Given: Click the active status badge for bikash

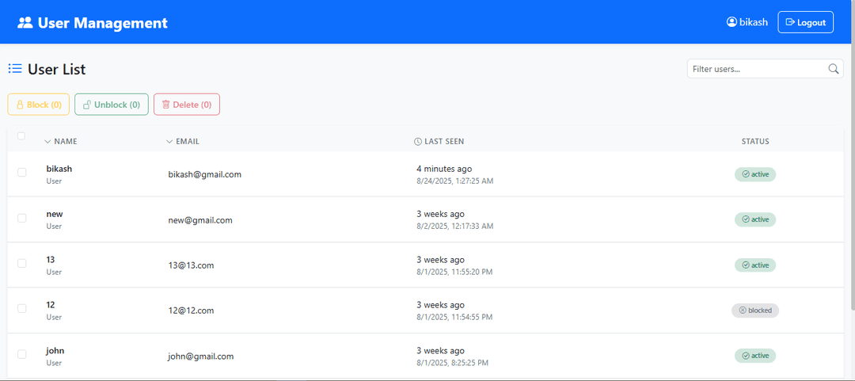Looking at the screenshot, I should coord(755,174).
